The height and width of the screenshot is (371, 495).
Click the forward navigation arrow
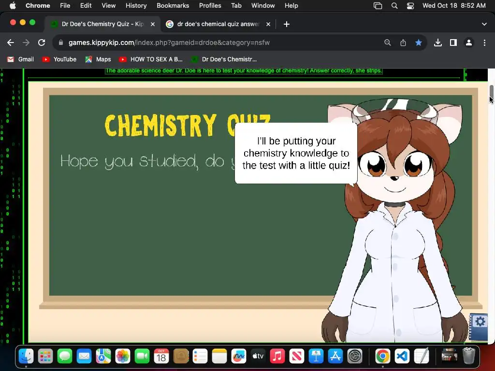[x=26, y=43]
